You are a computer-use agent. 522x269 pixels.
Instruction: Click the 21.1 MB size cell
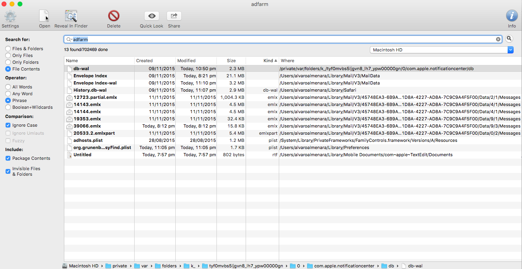tap(235, 76)
